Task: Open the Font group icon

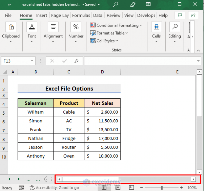Action: coord(32,27)
